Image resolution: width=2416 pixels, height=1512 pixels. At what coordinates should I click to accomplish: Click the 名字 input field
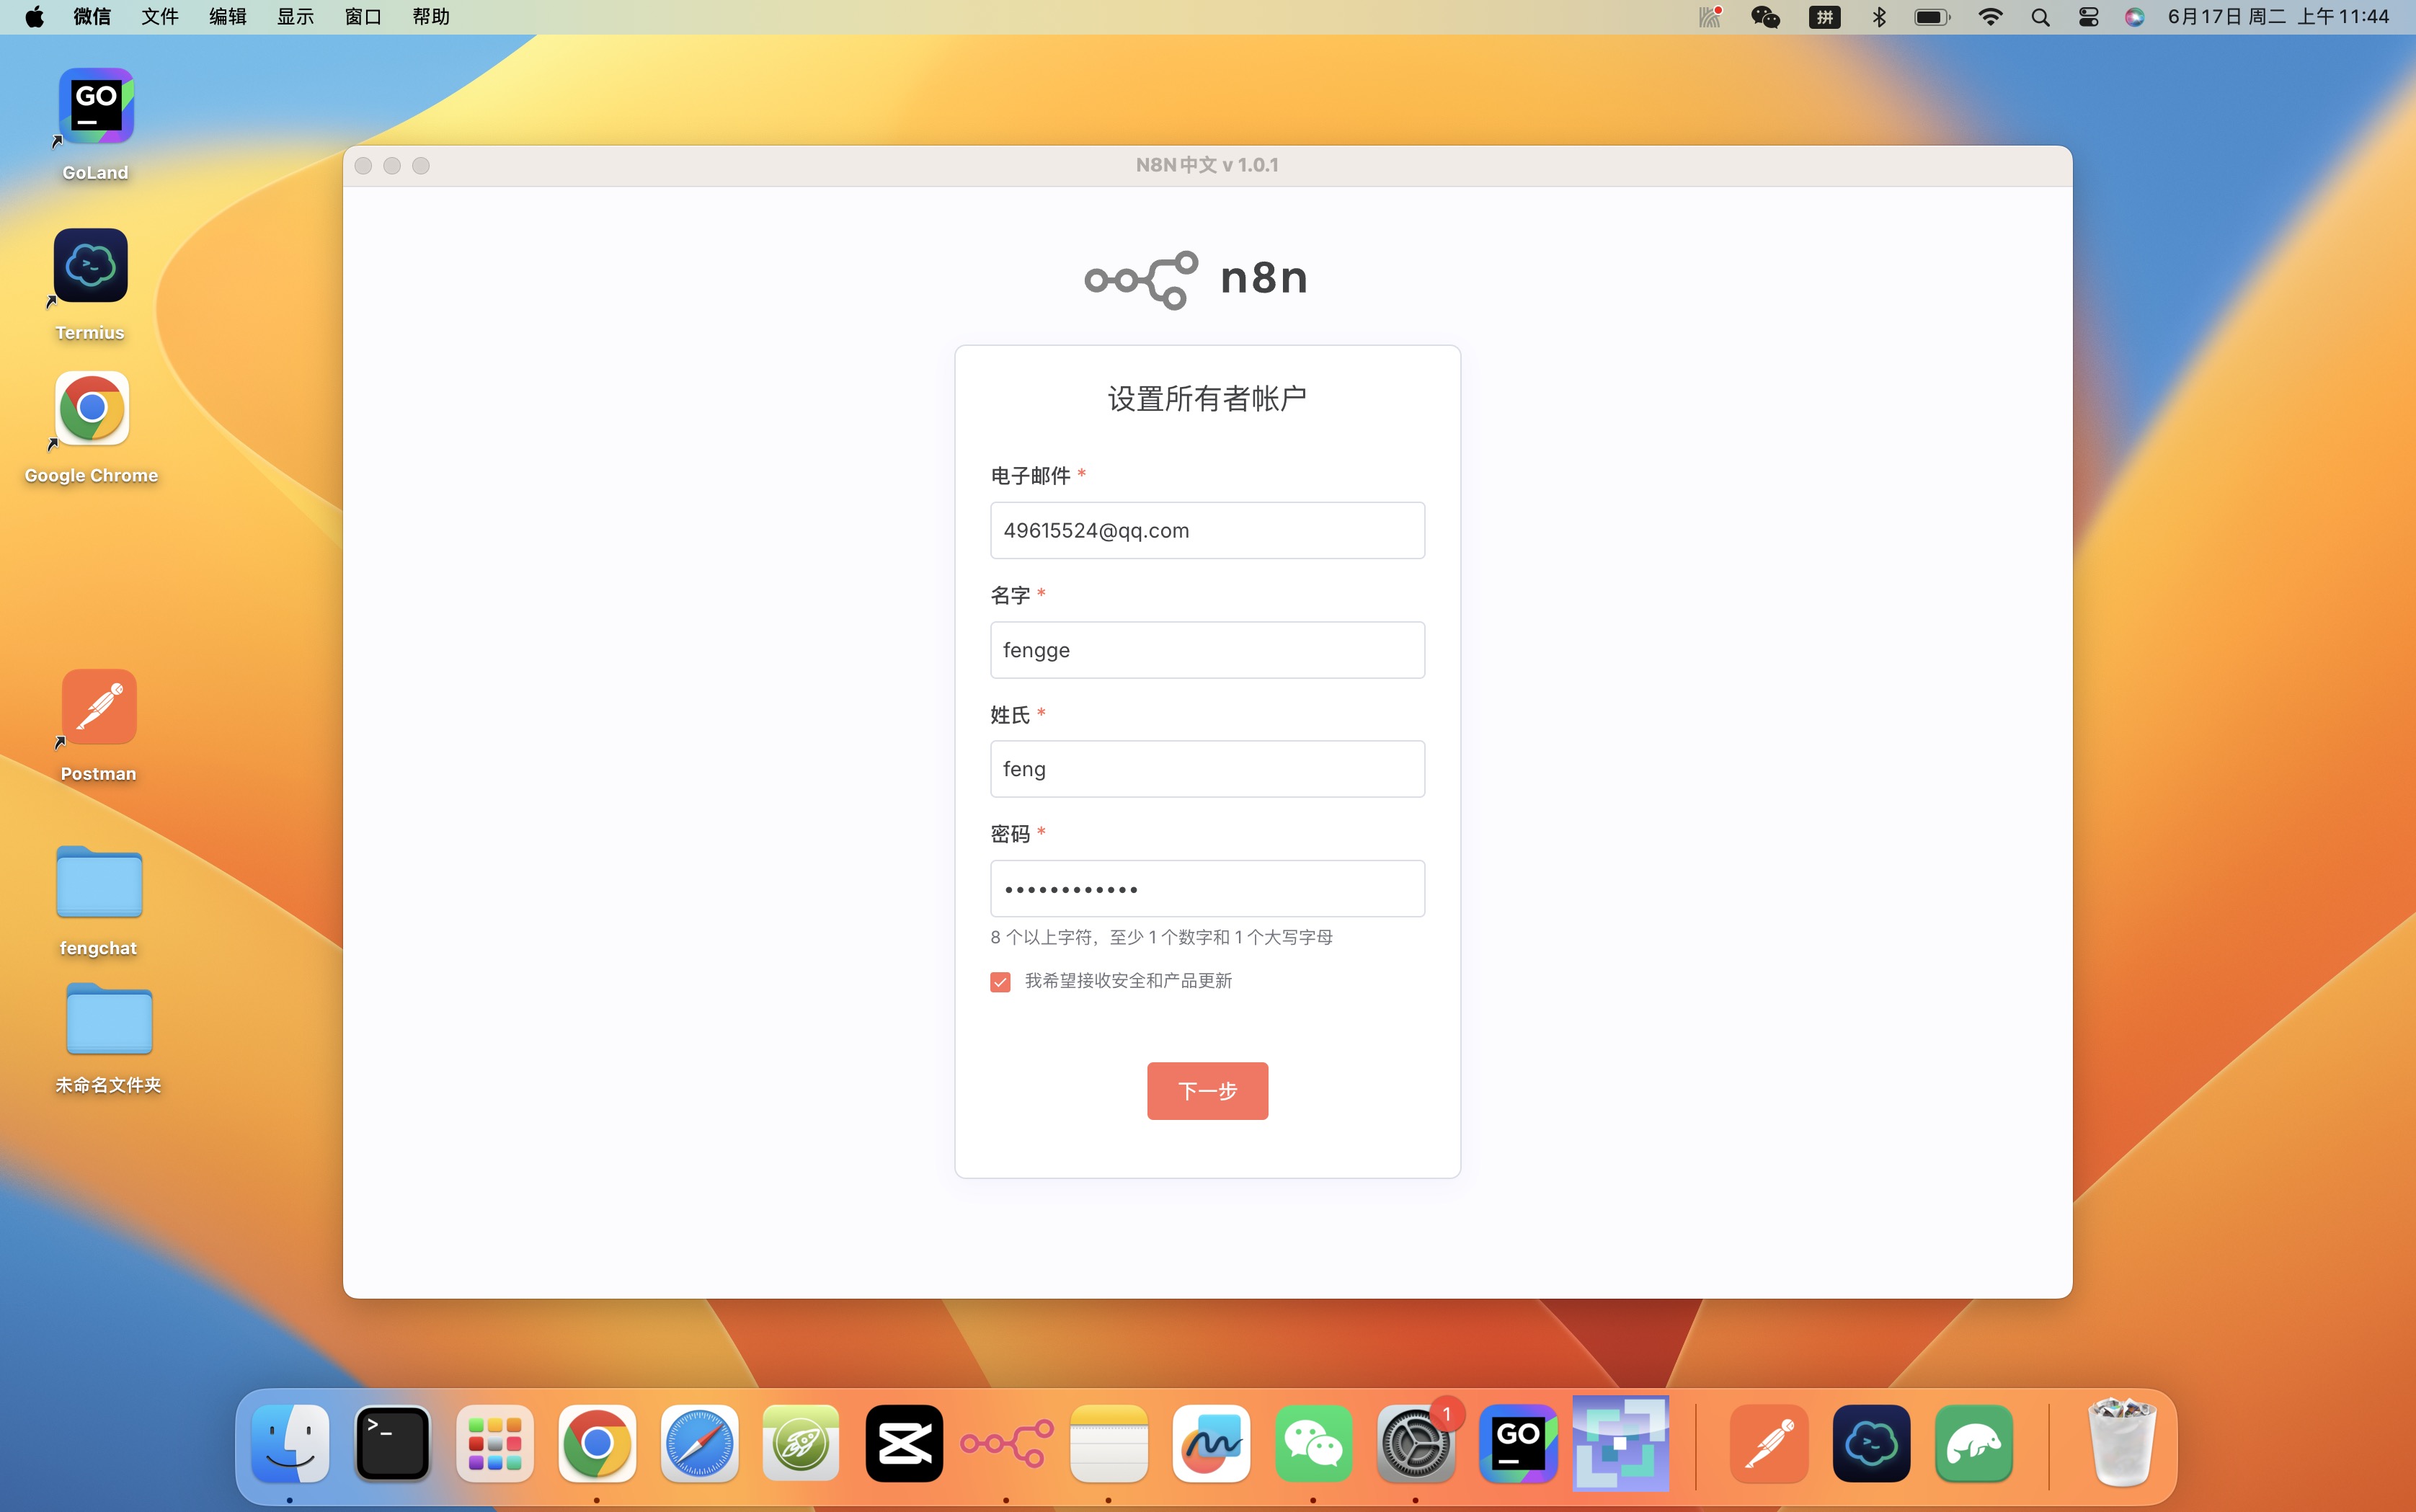[x=1207, y=650]
